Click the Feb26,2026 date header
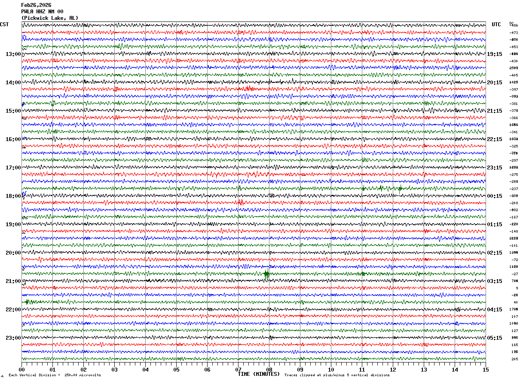This screenshot has height=381, width=520. 36,5
